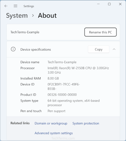Click the Device ID label

click(27, 84)
